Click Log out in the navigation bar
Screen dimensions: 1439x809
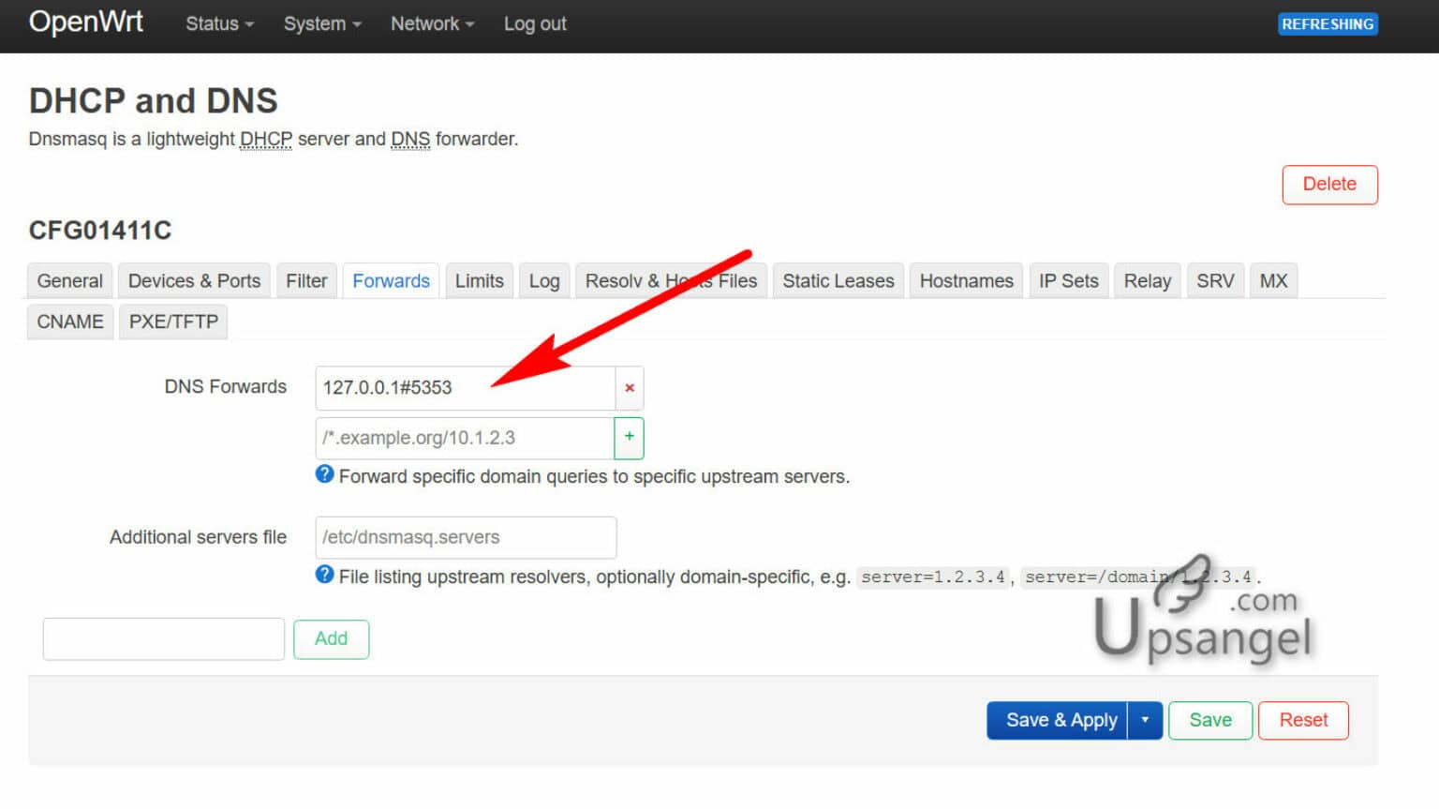coord(534,24)
